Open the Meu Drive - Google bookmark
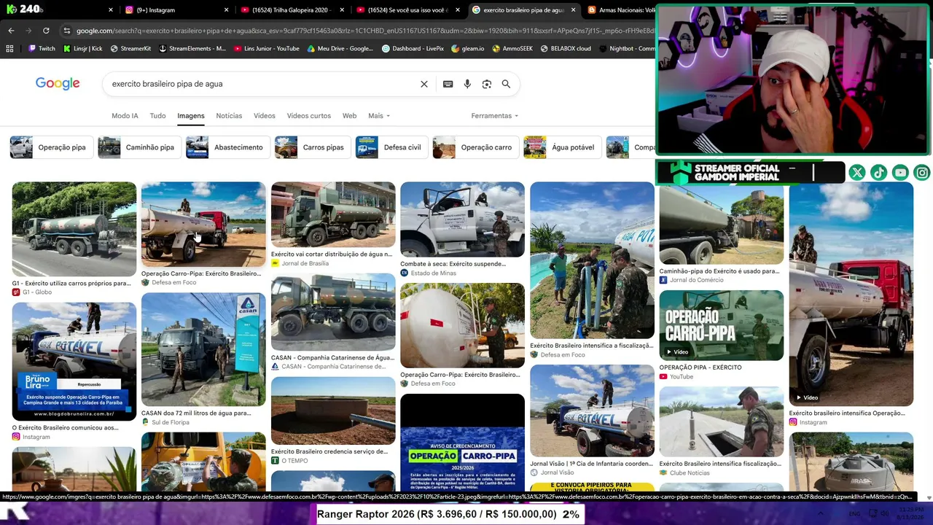 [340, 49]
